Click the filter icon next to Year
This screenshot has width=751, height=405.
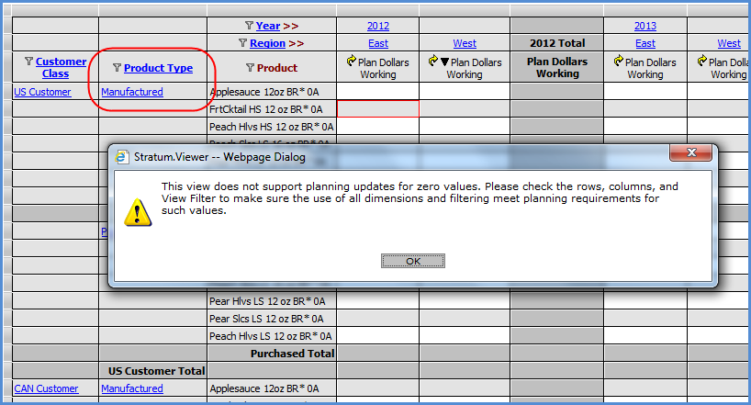(x=249, y=26)
